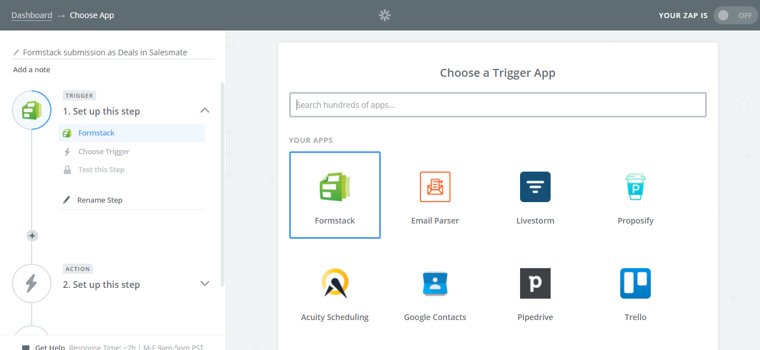Click the Google Contacts label
Image resolution: width=760 pixels, height=350 pixels.
435,317
